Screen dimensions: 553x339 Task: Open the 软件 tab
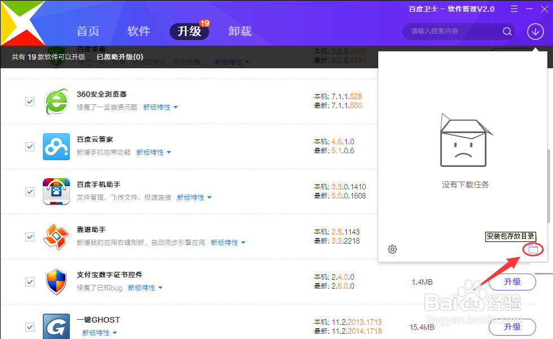click(138, 32)
